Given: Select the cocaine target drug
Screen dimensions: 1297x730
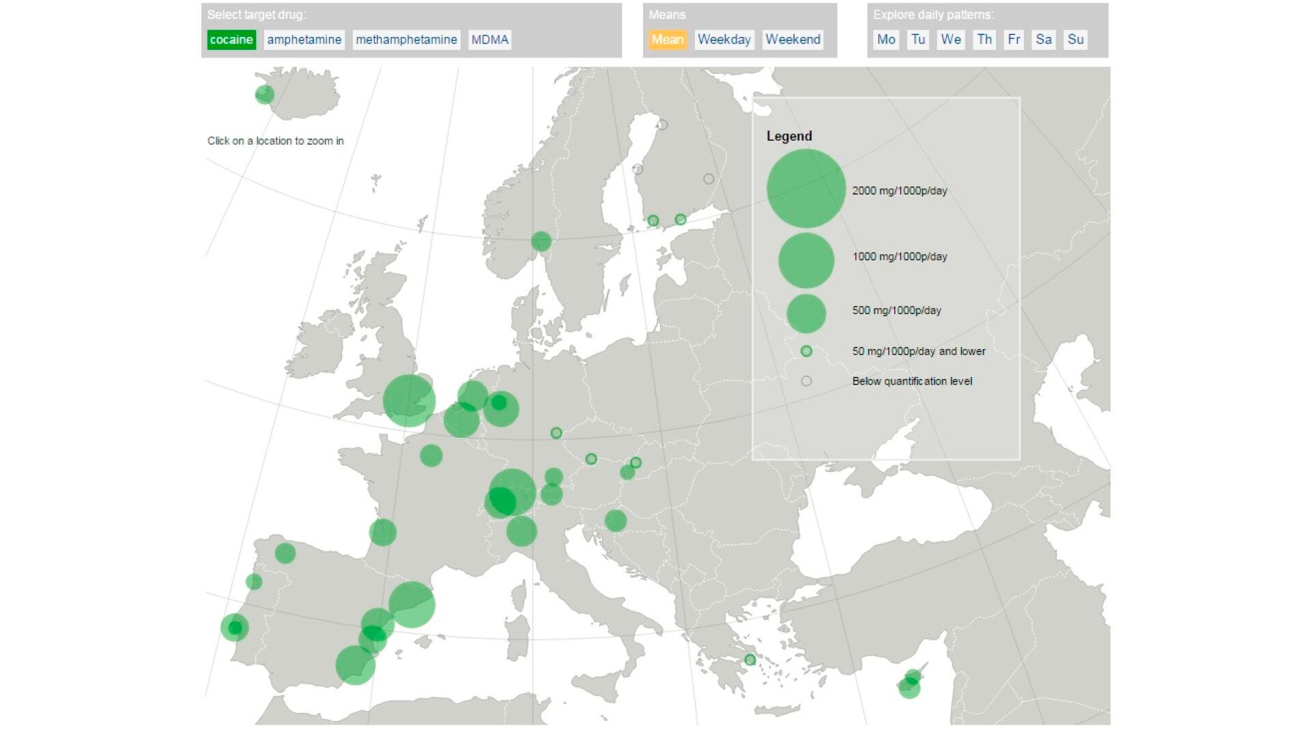Looking at the screenshot, I should [x=231, y=40].
